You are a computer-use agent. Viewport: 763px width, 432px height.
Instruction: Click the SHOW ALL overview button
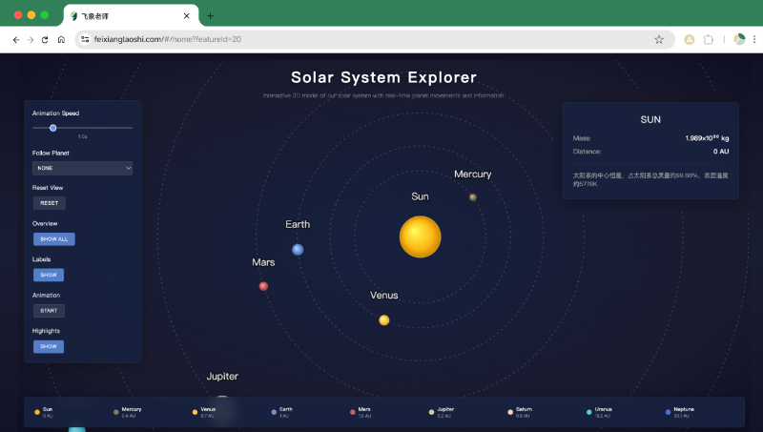(53, 239)
